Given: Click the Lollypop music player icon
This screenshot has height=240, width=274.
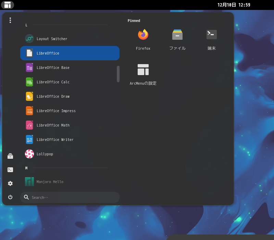Looking at the screenshot, I should point(29,154).
